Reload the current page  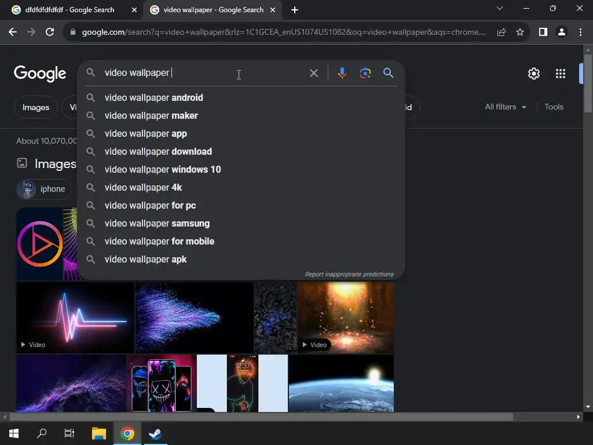pyautogui.click(x=50, y=32)
